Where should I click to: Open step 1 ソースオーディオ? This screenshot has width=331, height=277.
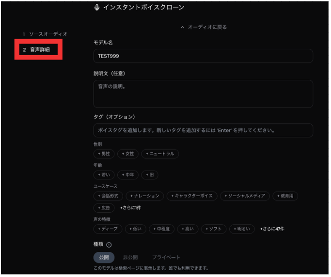tap(45, 34)
